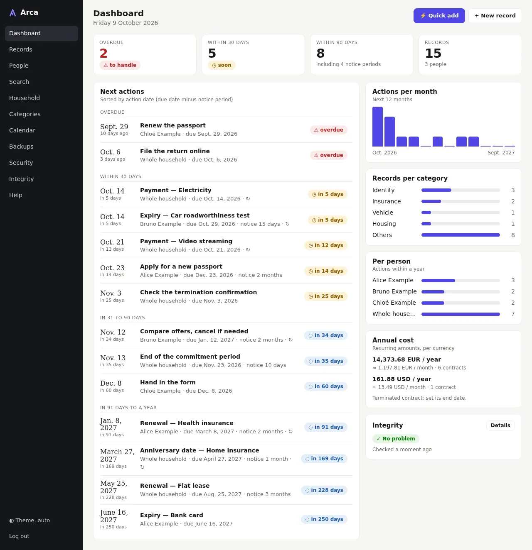Click the recurring icon on Compare offers row
This screenshot has width=532, height=550.
click(x=291, y=340)
